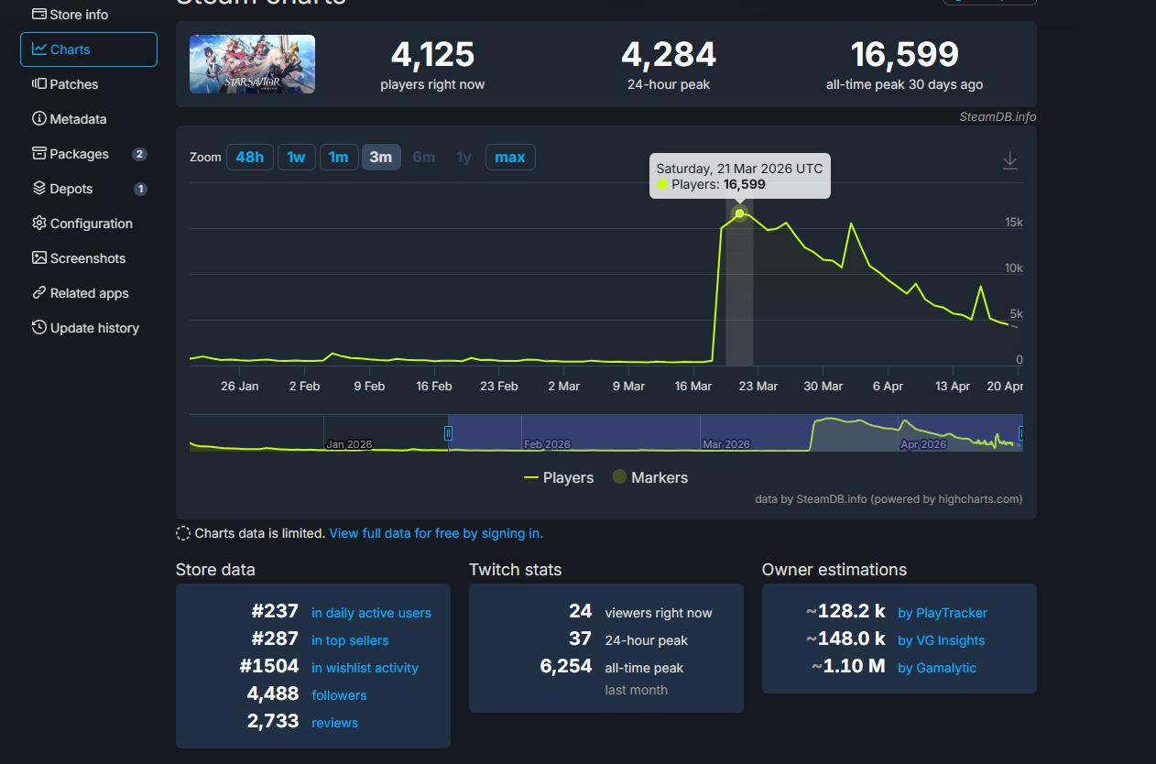Select the Charts sidebar item
The image size is (1156, 764).
point(88,49)
